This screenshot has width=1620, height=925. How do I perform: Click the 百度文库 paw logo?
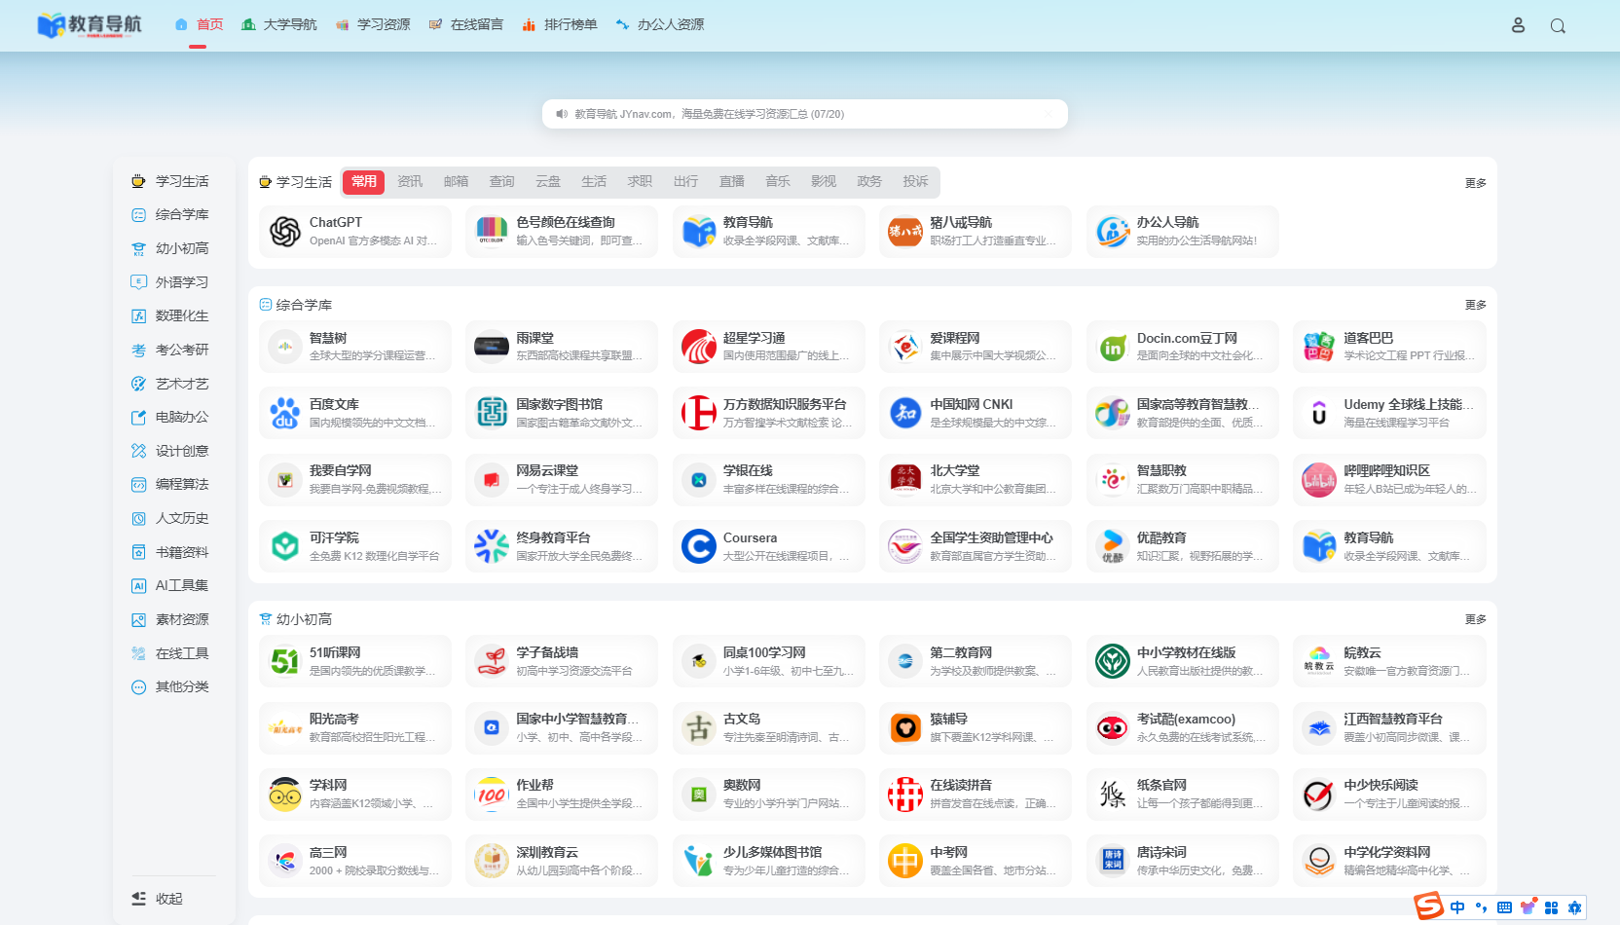285,413
